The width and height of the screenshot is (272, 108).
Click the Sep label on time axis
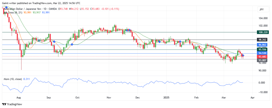point(49,98)
